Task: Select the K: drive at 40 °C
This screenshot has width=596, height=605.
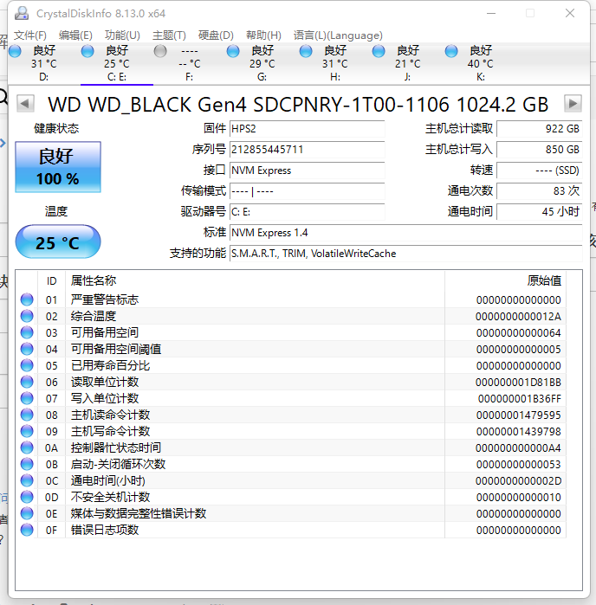Action: point(451,51)
